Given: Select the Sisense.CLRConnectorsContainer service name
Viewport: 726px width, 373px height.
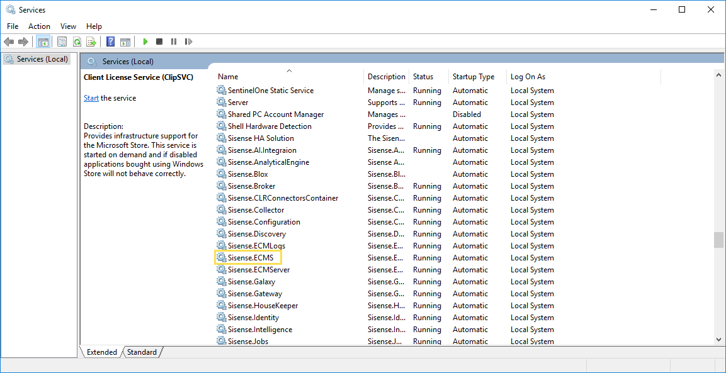Looking at the screenshot, I should (283, 198).
